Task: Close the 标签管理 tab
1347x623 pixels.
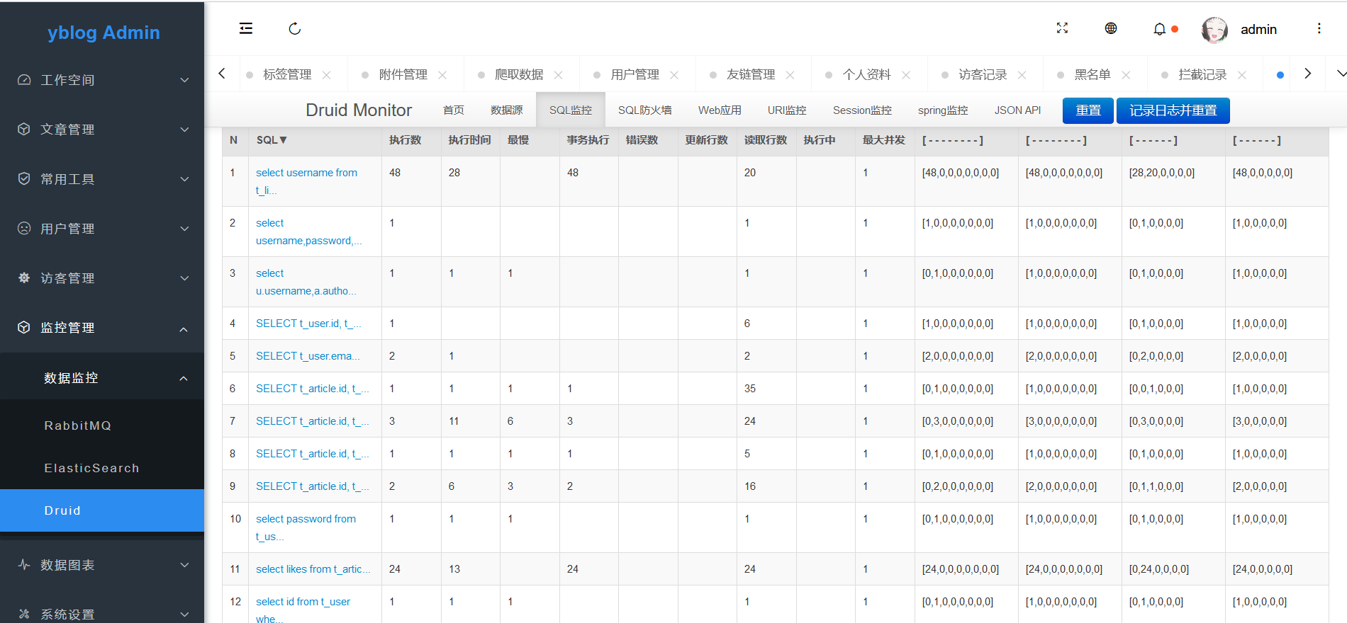Action: 327,75
